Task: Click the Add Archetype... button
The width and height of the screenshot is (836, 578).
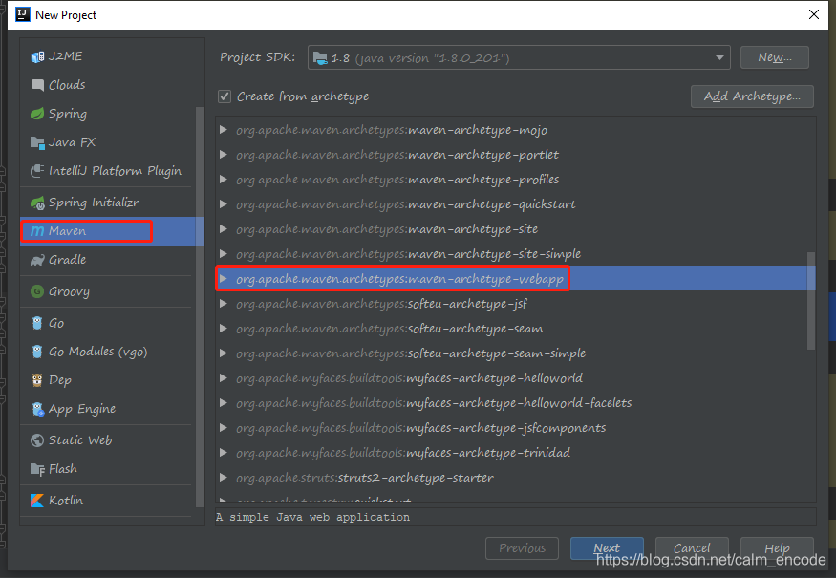Action: (x=752, y=96)
